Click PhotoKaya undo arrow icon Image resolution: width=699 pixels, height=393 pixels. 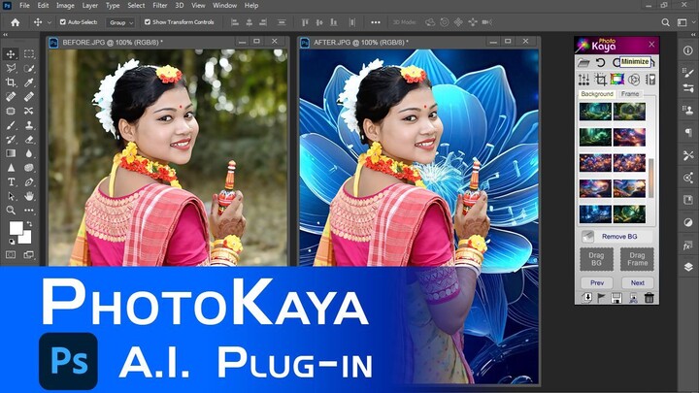[x=601, y=62]
